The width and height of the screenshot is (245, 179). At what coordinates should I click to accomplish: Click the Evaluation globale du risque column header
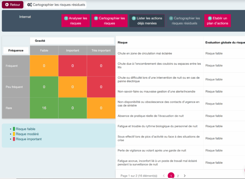225,43
